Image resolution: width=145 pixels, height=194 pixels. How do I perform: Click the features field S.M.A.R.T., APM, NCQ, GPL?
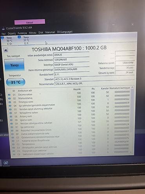coord(94,83)
